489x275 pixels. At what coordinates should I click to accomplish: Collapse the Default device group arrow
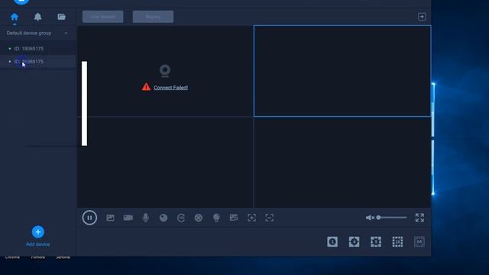(x=66, y=33)
